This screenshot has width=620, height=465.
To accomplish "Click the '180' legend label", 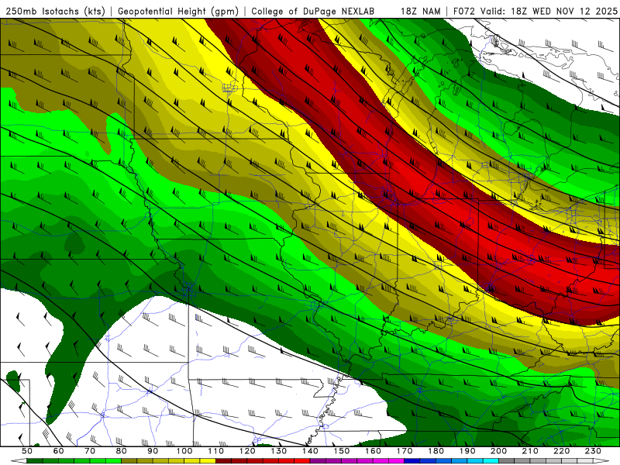I will 436,451.
